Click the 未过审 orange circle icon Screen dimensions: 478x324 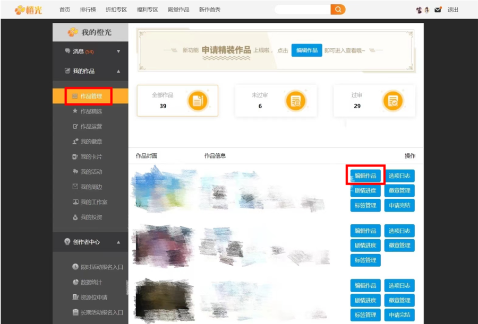(x=295, y=101)
